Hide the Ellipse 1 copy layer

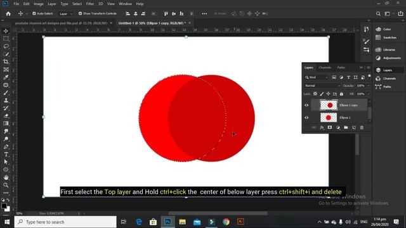coord(306,105)
